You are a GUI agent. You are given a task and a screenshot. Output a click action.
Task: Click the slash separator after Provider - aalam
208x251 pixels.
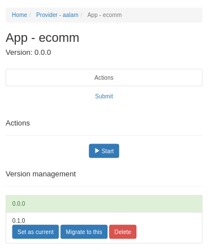point(81,15)
